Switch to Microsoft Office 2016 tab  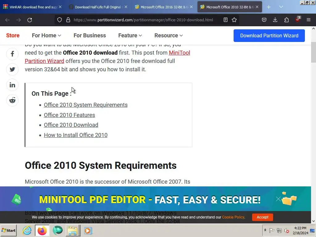pyautogui.click(x=164, y=7)
